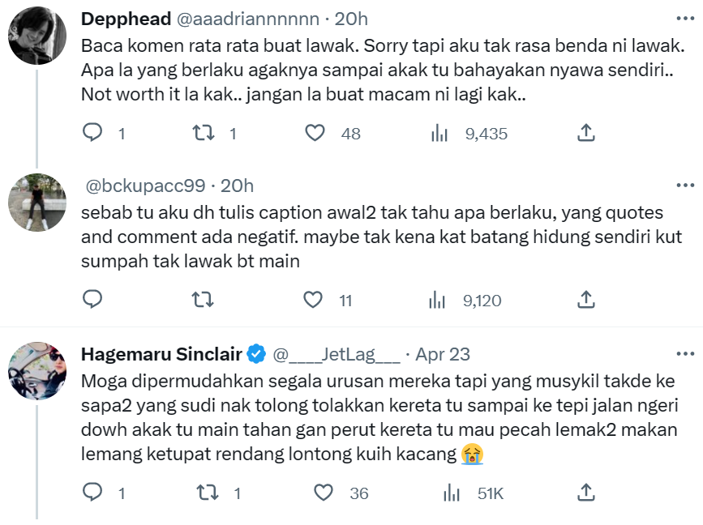This screenshot has width=703, height=525.
Task: Click Depphead's profile picture
Action: click(x=36, y=36)
